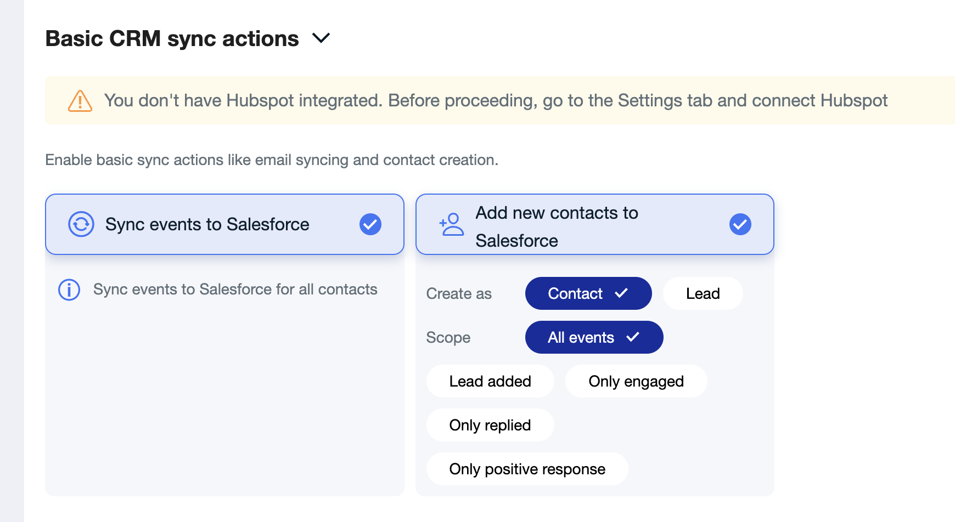Pick the Only replied scope option
This screenshot has height=522, width=955.
[490, 425]
